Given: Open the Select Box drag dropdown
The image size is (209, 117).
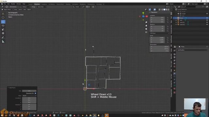Looking at the screenshot, I should pyautogui.click(x=42, y=7).
